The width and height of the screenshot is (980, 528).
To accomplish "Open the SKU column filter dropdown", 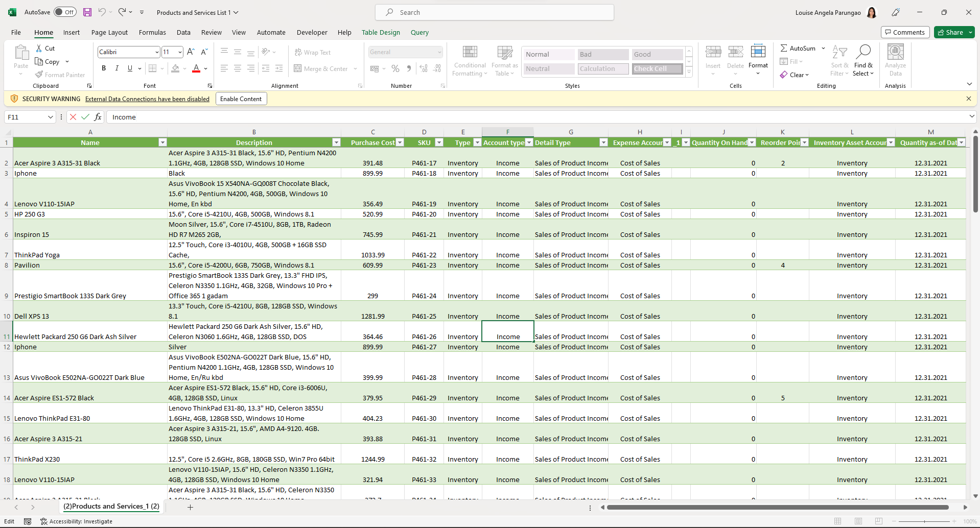I will (x=439, y=142).
